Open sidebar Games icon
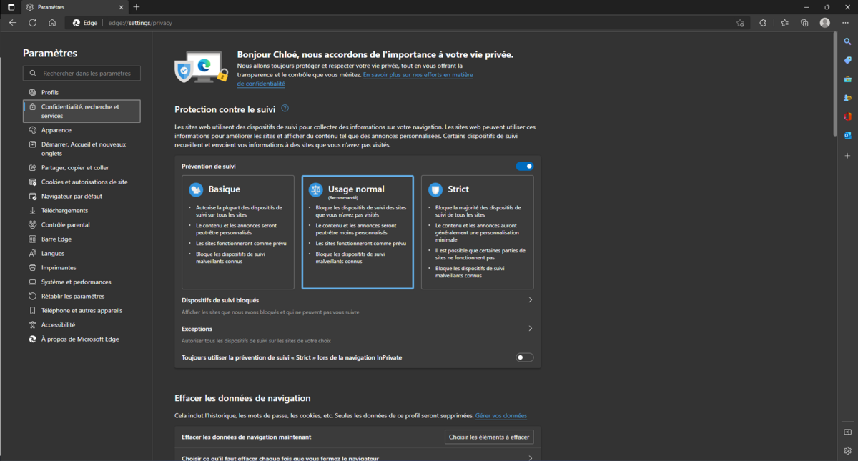858x461 pixels. click(x=848, y=98)
